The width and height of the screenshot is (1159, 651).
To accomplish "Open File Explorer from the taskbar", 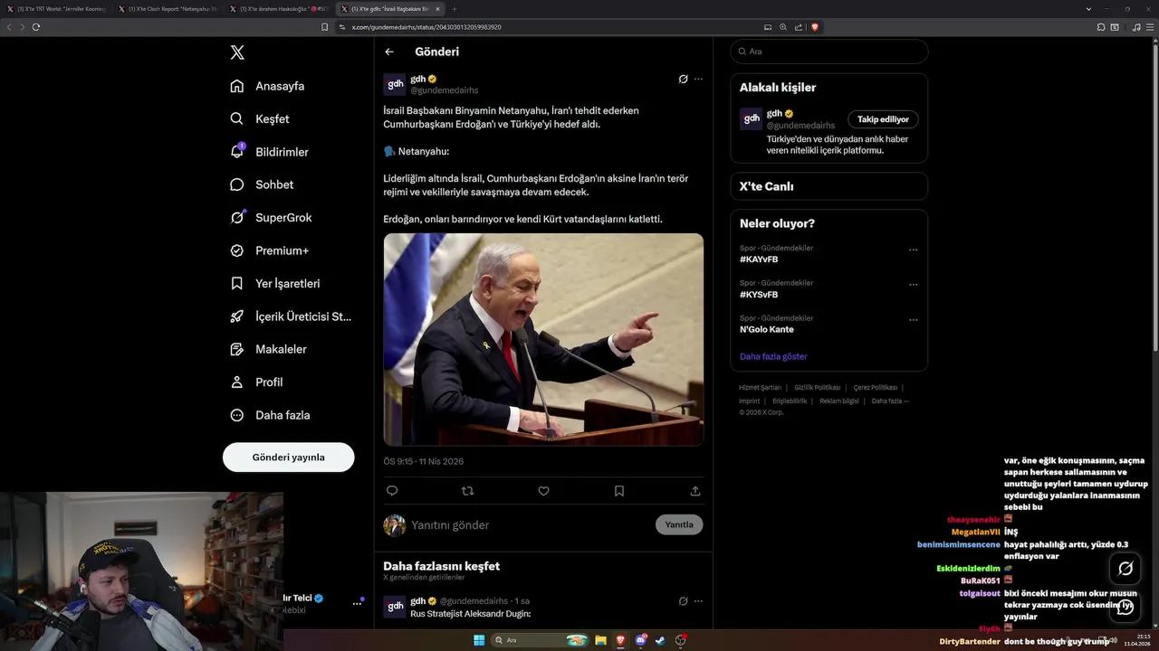I will [600, 640].
